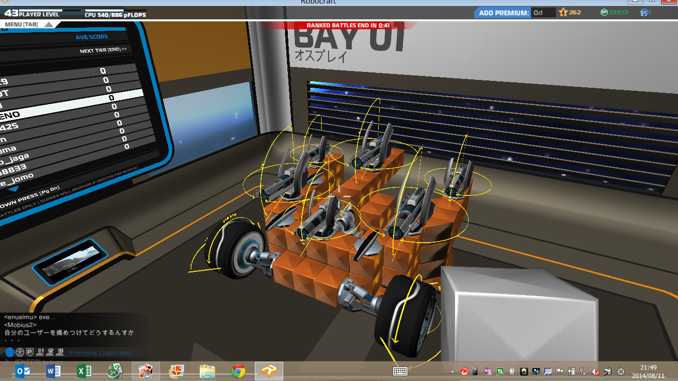
Task: Click the star currency icon showing 262
Action: (563, 12)
